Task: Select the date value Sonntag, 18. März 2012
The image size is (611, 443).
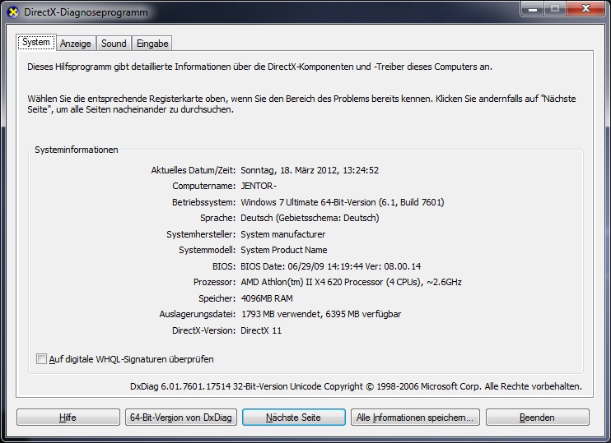Action: [x=310, y=170]
